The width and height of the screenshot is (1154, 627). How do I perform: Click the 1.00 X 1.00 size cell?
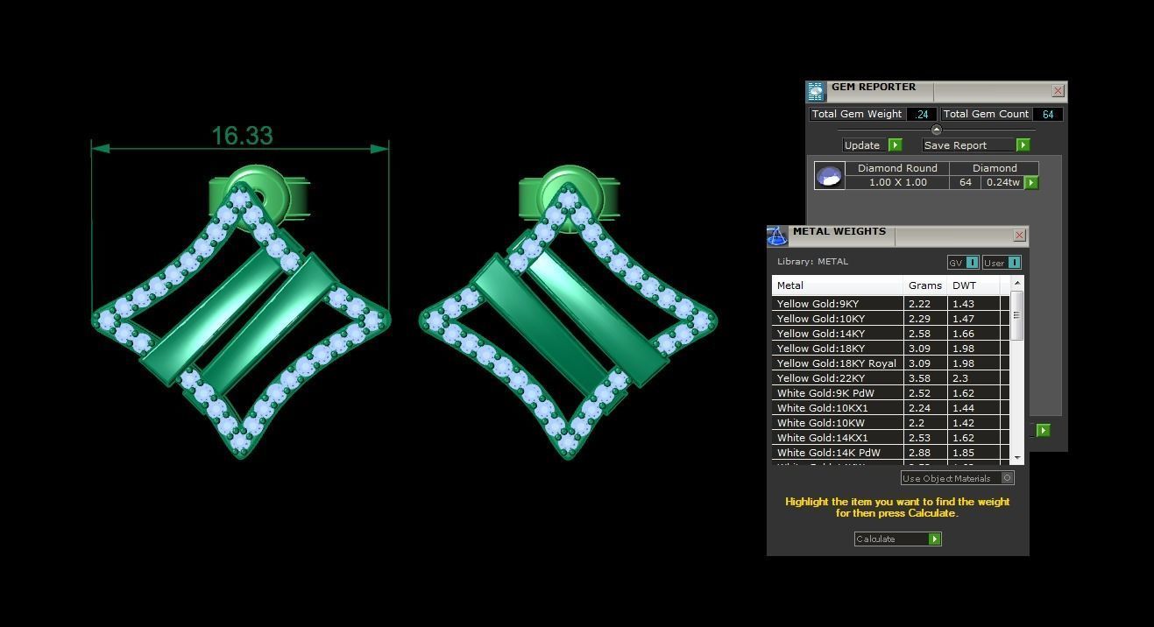pos(897,183)
